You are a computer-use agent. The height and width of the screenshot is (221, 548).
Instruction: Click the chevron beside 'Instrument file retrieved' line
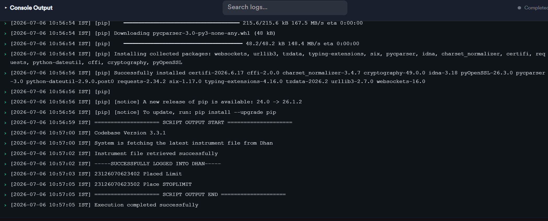point(5,154)
